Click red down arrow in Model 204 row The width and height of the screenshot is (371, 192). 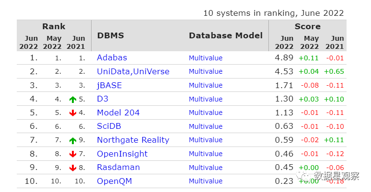click(73, 113)
